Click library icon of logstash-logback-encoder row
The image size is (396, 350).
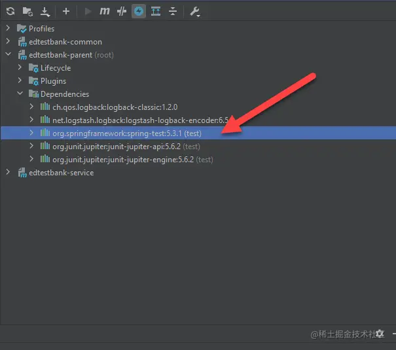coord(45,120)
